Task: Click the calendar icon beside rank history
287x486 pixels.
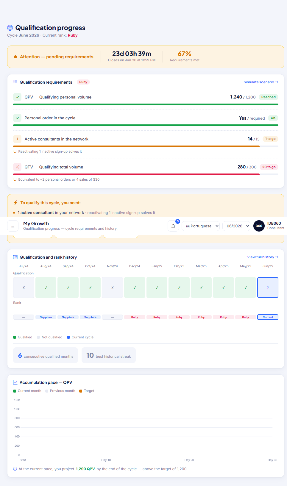Action: (15, 257)
